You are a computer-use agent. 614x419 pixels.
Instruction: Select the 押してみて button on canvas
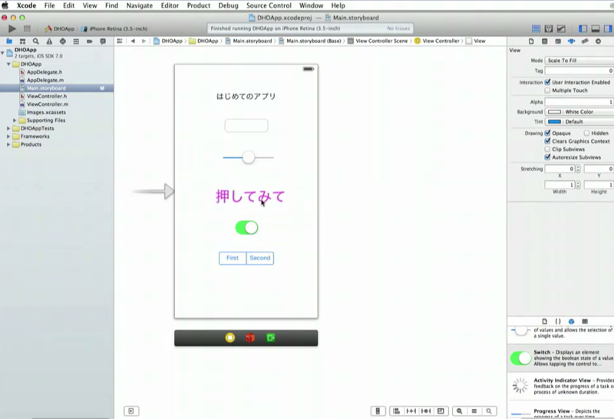250,196
